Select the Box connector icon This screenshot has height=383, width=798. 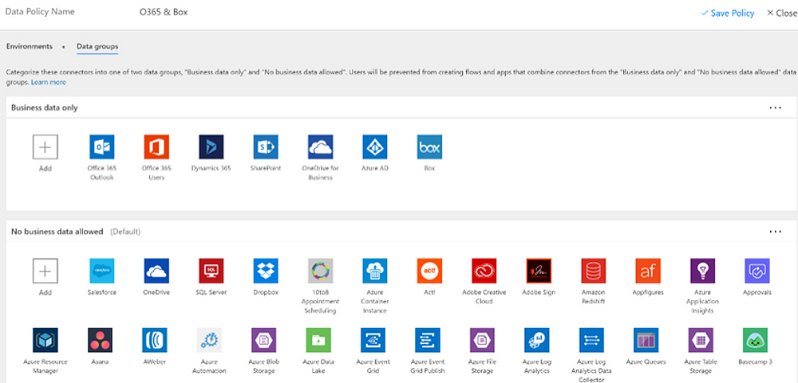429,147
